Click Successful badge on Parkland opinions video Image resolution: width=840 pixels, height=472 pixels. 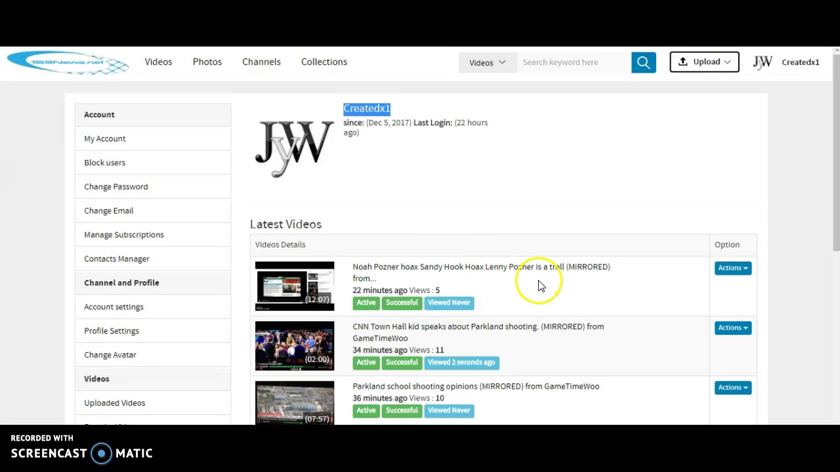402,410
